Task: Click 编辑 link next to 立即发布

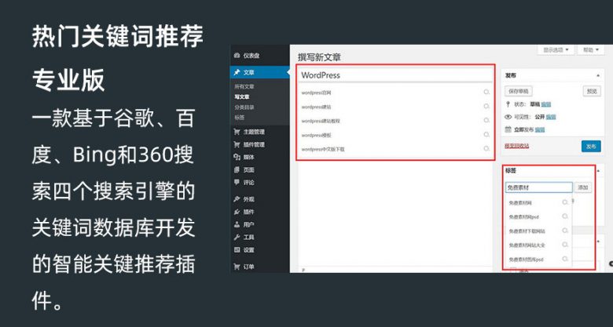Action: coord(540,129)
